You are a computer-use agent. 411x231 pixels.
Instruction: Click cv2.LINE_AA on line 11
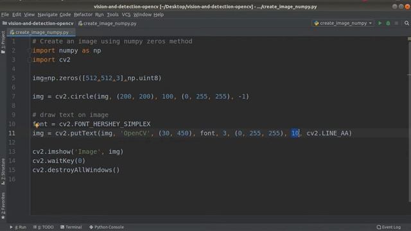click(x=327, y=133)
